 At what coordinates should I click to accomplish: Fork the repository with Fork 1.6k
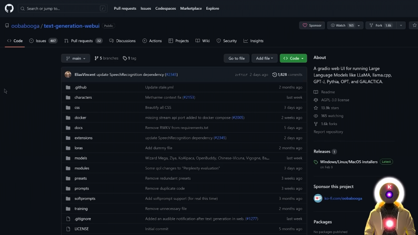[381, 25]
